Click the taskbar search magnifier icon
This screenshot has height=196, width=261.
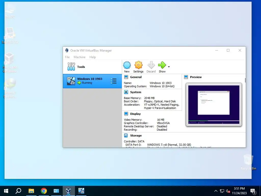click(x=18, y=191)
